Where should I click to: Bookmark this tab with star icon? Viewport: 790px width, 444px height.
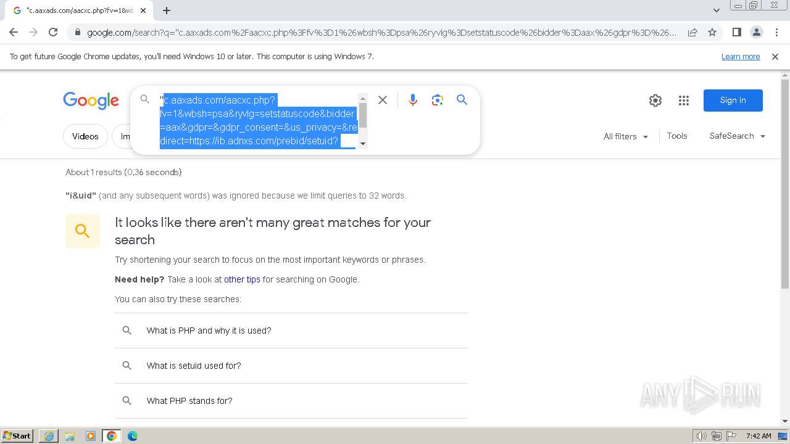(712, 32)
